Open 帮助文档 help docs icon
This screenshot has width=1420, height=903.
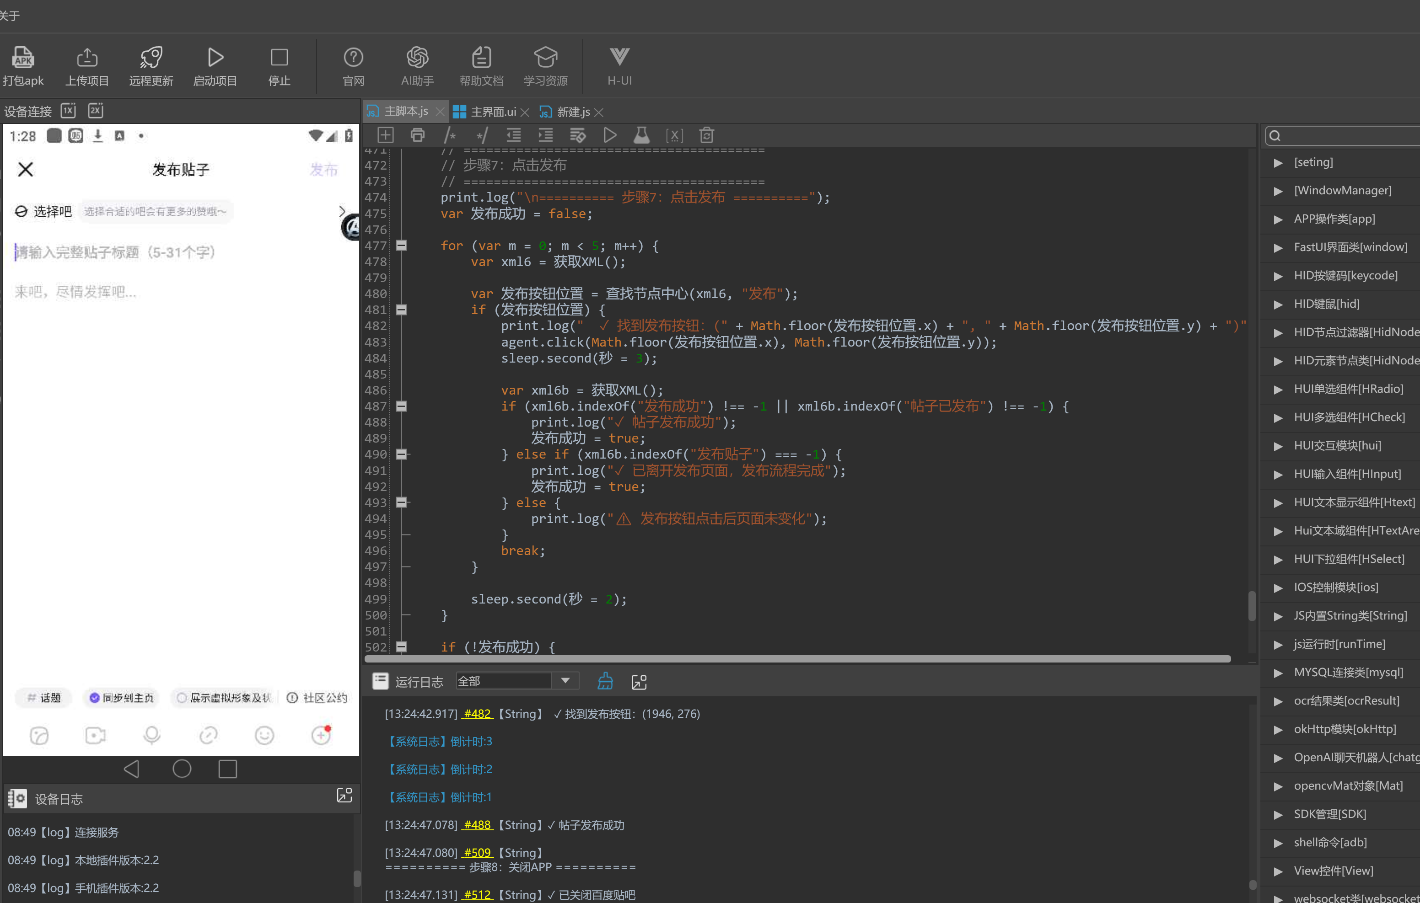(x=481, y=57)
